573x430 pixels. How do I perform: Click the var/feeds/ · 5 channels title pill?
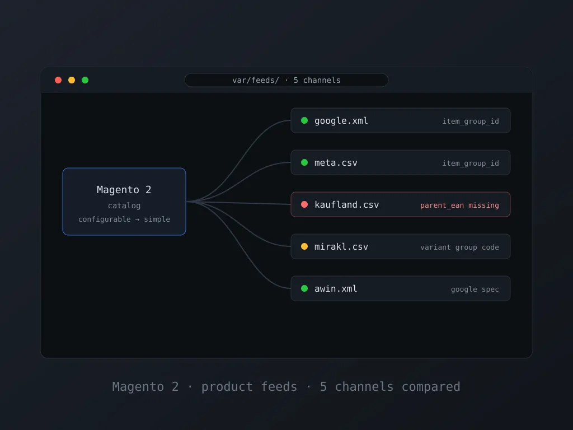pos(286,80)
